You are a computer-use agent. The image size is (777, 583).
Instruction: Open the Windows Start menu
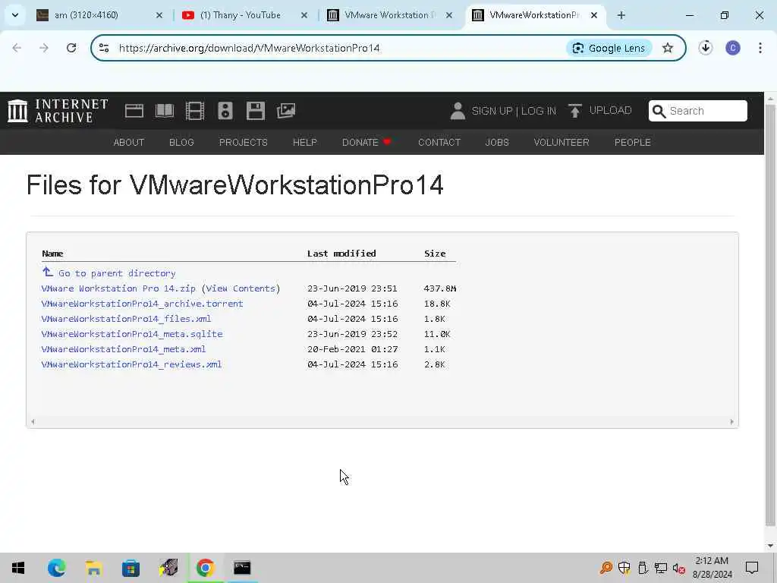pos(18,568)
